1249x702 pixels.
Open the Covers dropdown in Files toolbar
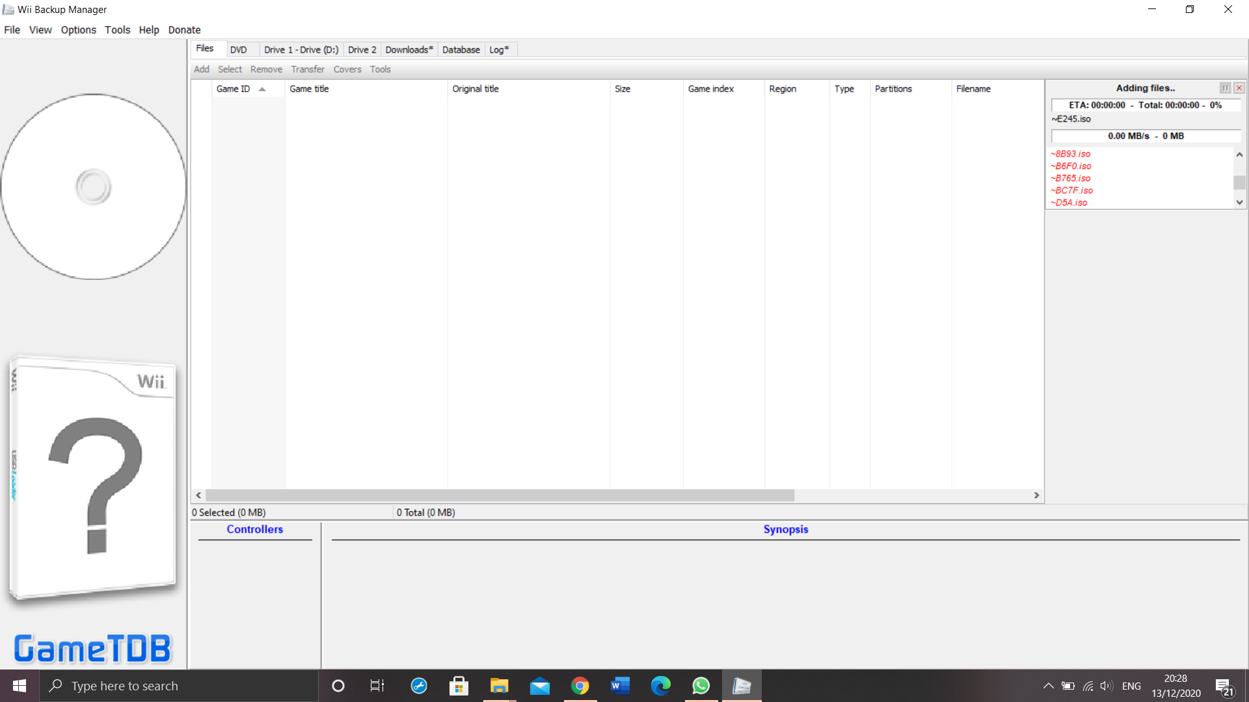[x=347, y=70]
